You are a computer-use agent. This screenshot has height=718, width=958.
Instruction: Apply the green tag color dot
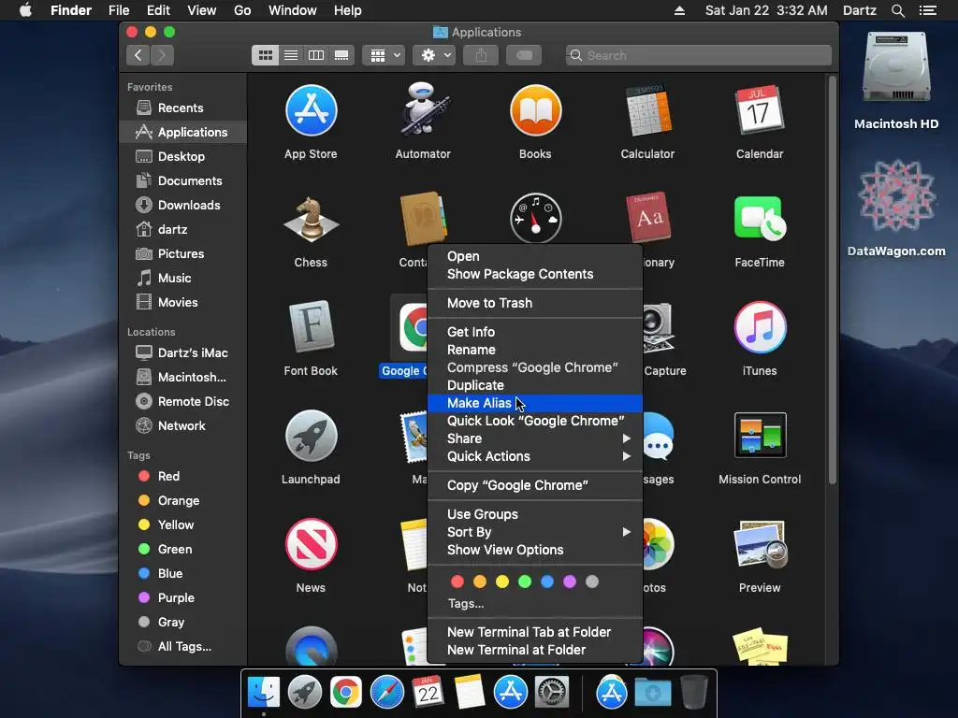coord(525,582)
